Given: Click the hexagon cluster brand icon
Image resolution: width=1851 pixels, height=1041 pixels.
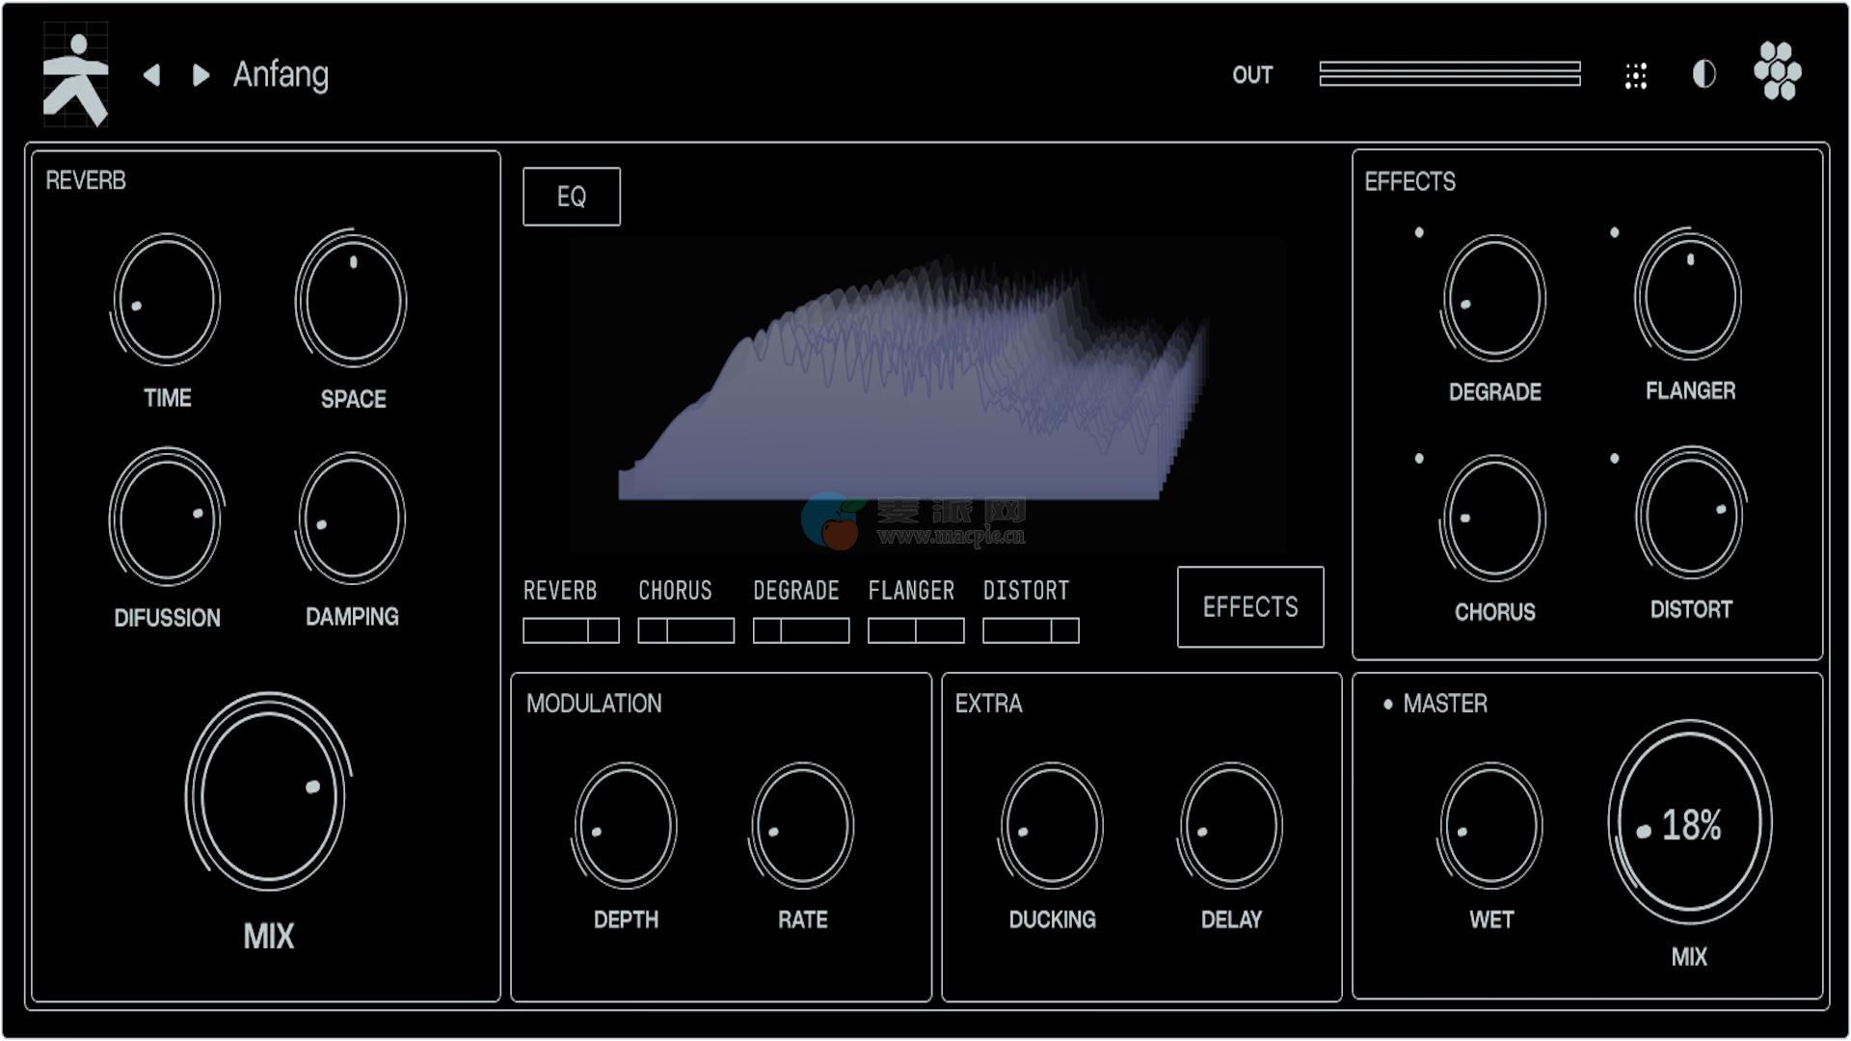Looking at the screenshot, I should pyautogui.click(x=1778, y=71).
